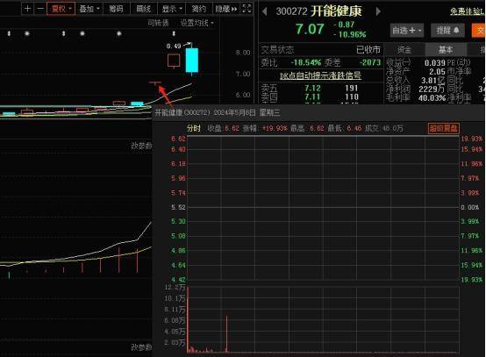The height and width of the screenshot is (357, 486).
Task: Expand the 自选 watchlist add dropdown
Action: (x=407, y=31)
